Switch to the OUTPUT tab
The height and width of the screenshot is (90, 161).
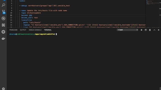pyautogui.click(x=23, y=30)
